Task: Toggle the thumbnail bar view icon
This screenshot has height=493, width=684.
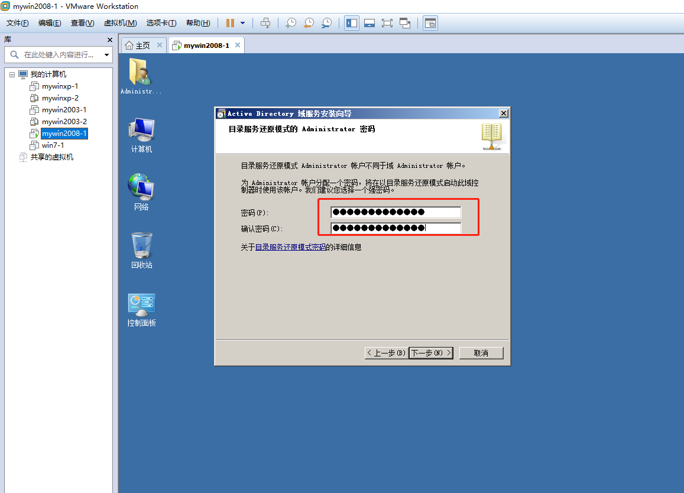Action: pyautogui.click(x=369, y=23)
